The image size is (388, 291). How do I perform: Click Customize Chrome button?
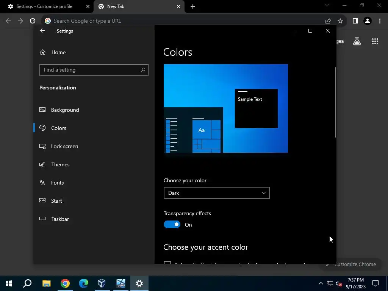[351, 264]
